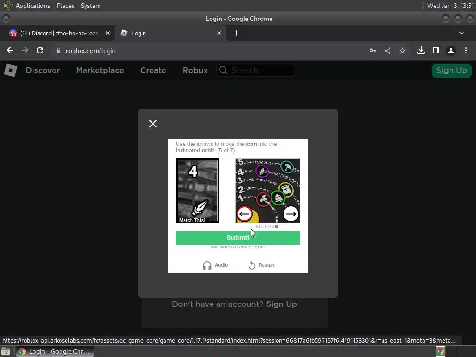
Task: Open the Chrome three-dot menu
Action: [466, 50]
